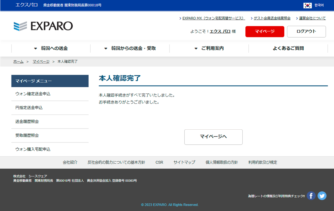Image resolution: width=334 pixels, height=211 pixels.
Task: Select 円指定送金申込 in sidebar menu
Action: (x=29, y=108)
